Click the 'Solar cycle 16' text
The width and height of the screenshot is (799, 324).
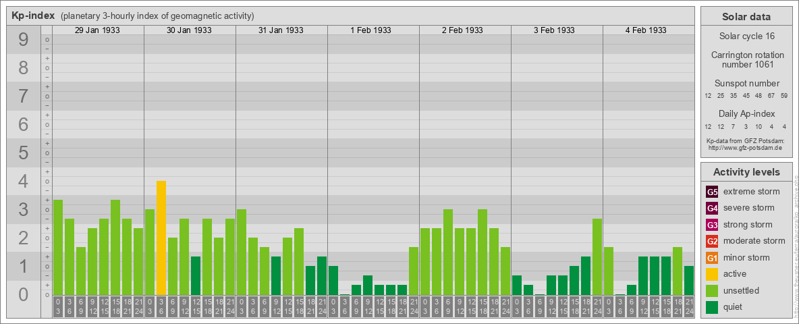[746, 36]
